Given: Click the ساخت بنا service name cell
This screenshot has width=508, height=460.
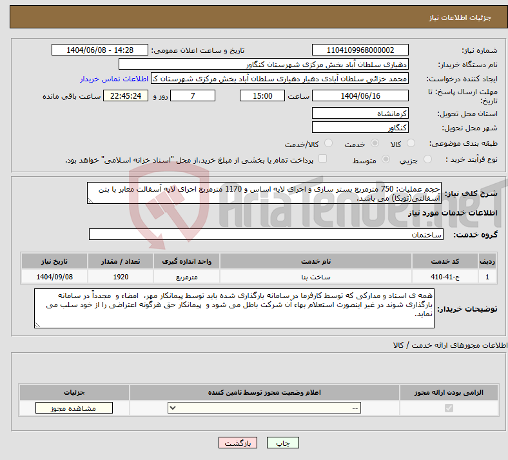Looking at the screenshot, I should (315, 277).
